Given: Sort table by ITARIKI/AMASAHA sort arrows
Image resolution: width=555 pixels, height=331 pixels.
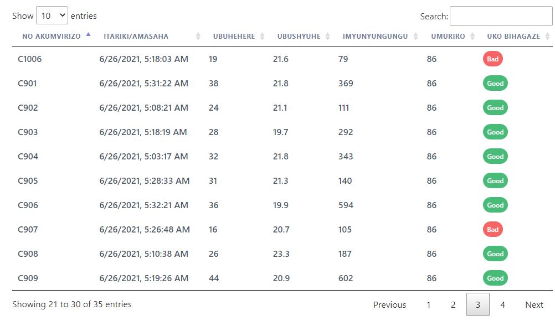Looking at the screenshot, I should click(198, 36).
